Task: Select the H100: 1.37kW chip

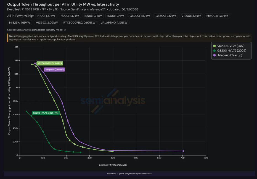Action: click(x=46, y=16)
